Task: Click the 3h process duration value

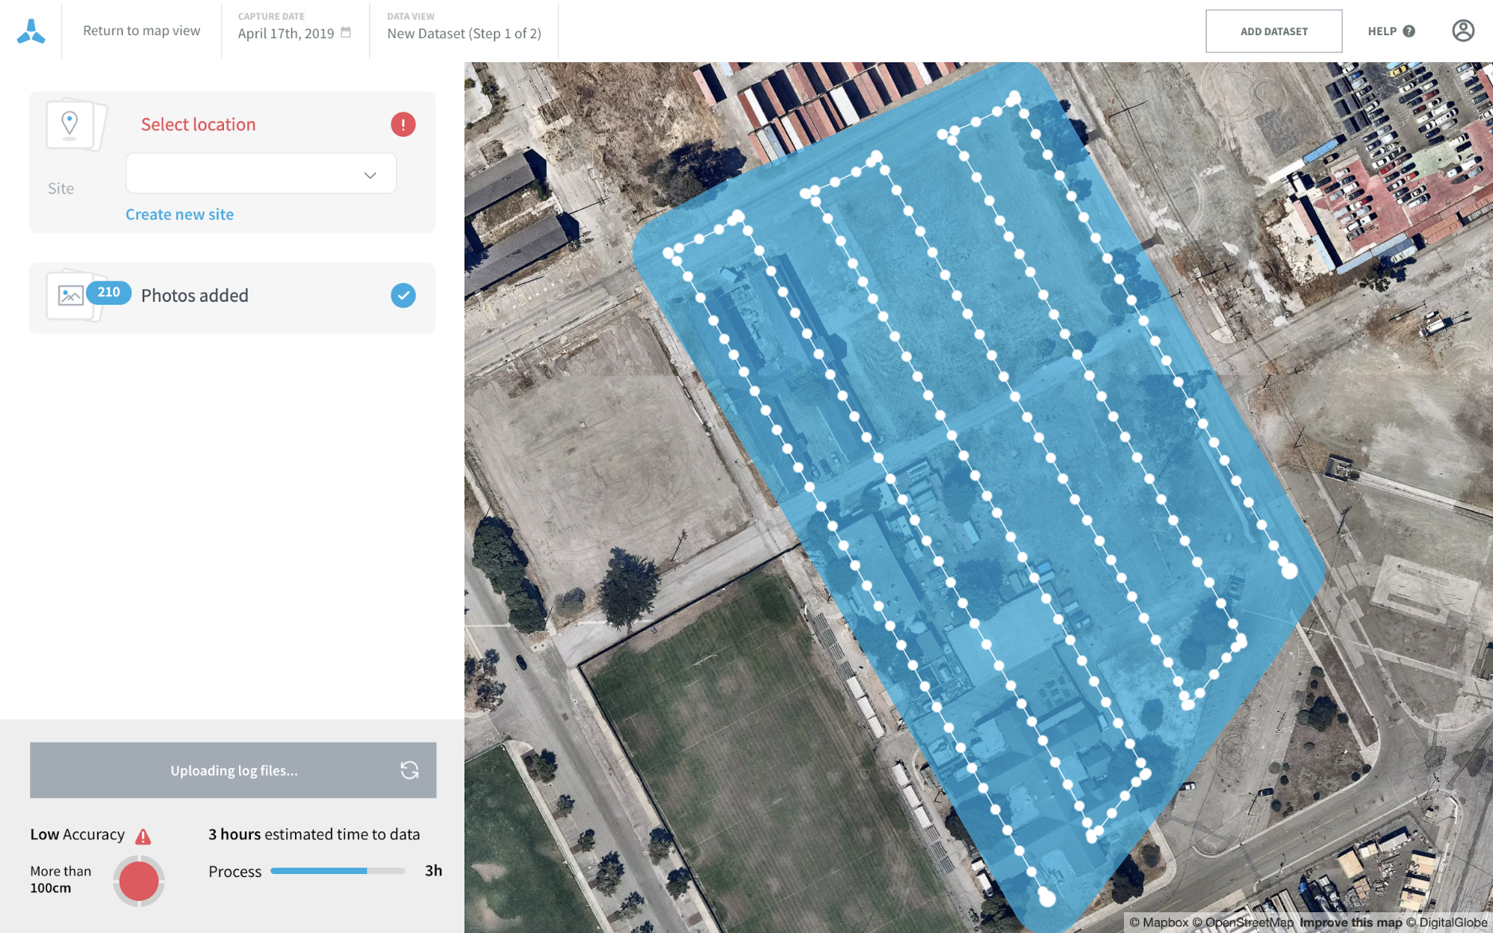Action: (433, 870)
